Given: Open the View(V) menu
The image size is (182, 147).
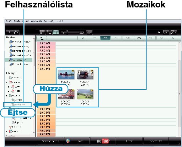Looking at the screenshot, I should 25,21.
